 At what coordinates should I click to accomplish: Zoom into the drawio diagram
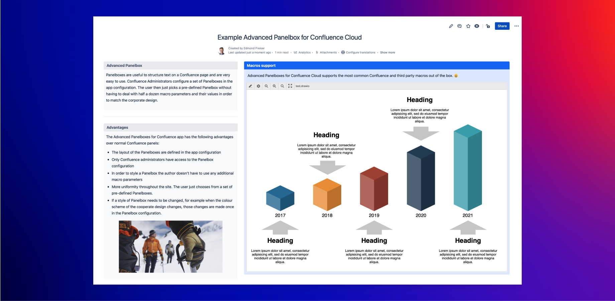coord(274,86)
